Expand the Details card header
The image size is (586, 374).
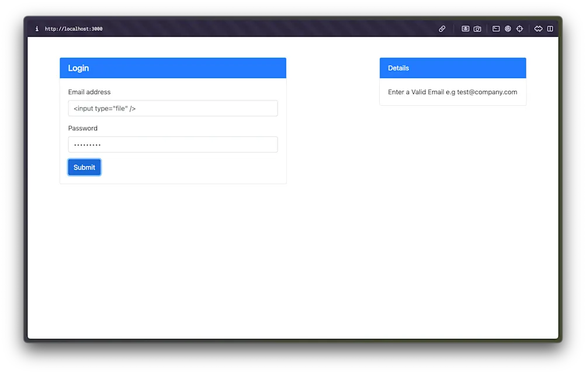[x=453, y=68]
